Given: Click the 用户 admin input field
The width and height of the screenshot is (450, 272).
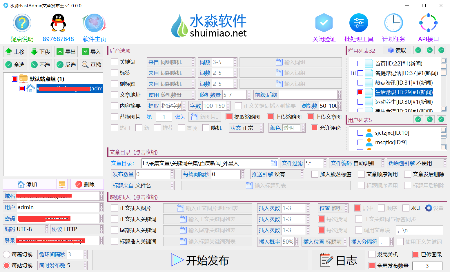Looking at the screenshot, I should pyautogui.click(x=58, y=207).
